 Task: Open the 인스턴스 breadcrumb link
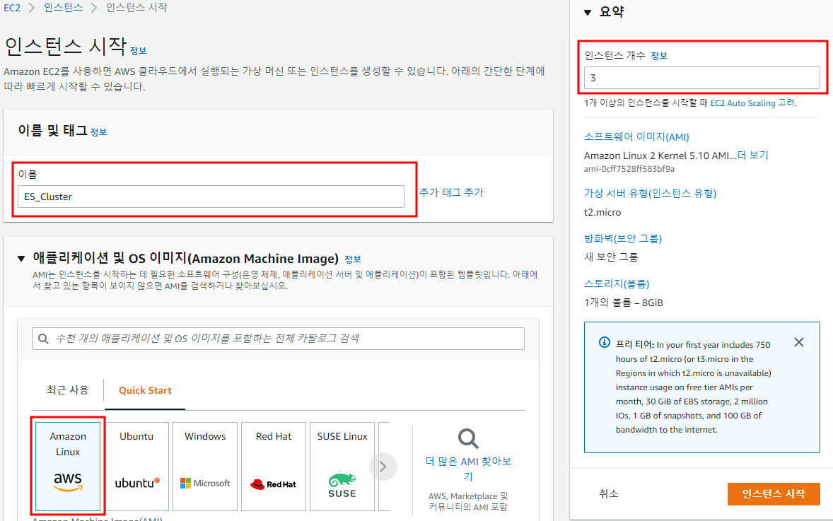(x=63, y=8)
